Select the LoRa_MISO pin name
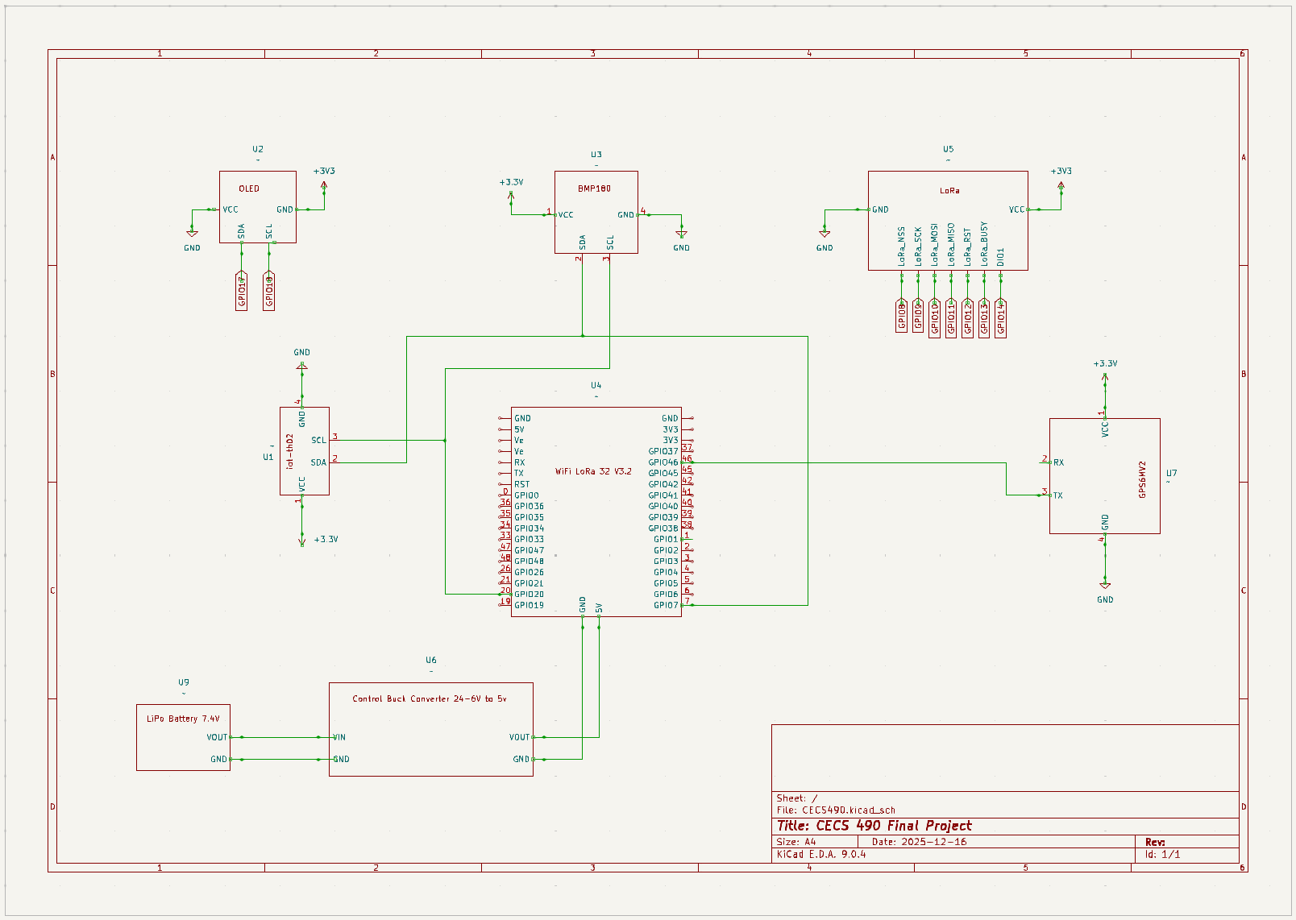Viewport: 1296px width, 920px height. (x=951, y=244)
